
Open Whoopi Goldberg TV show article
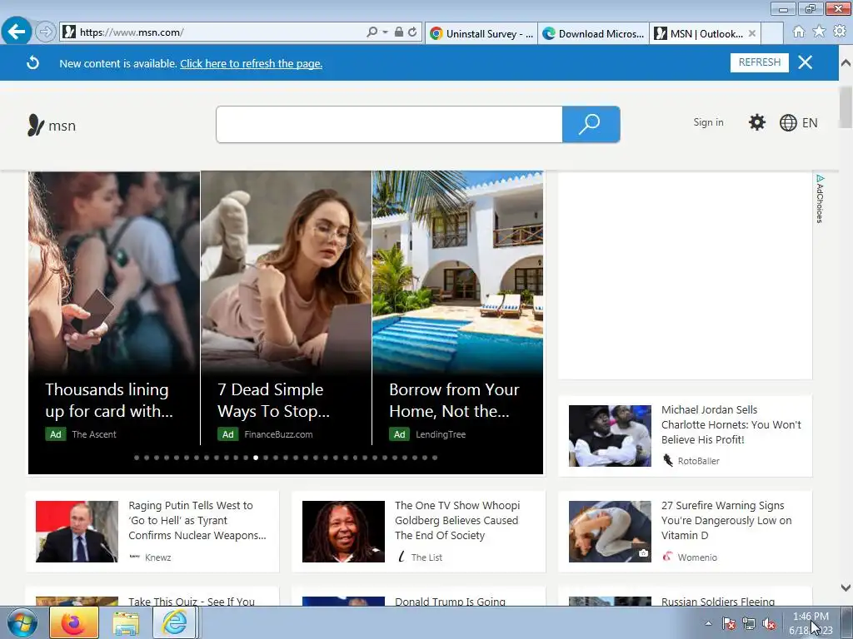coord(457,520)
